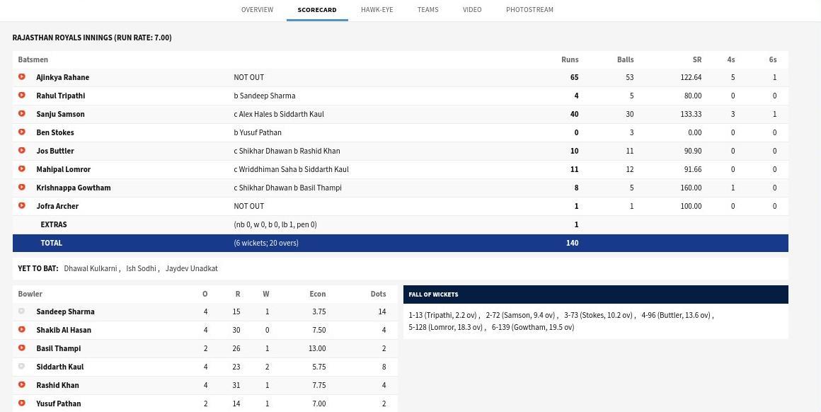
Task: Click the extras breakdown text
Action: (275, 224)
